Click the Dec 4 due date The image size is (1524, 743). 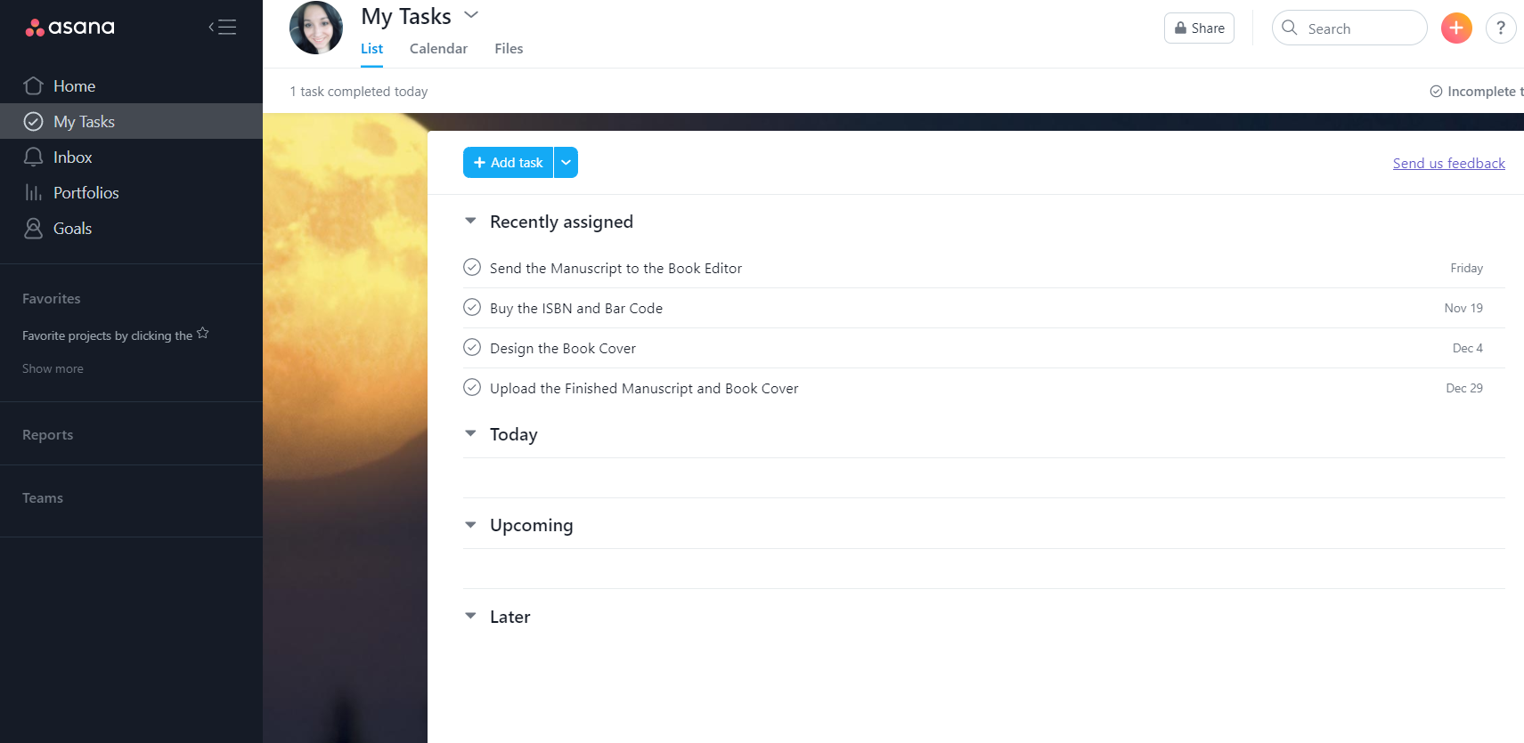click(1467, 348)
